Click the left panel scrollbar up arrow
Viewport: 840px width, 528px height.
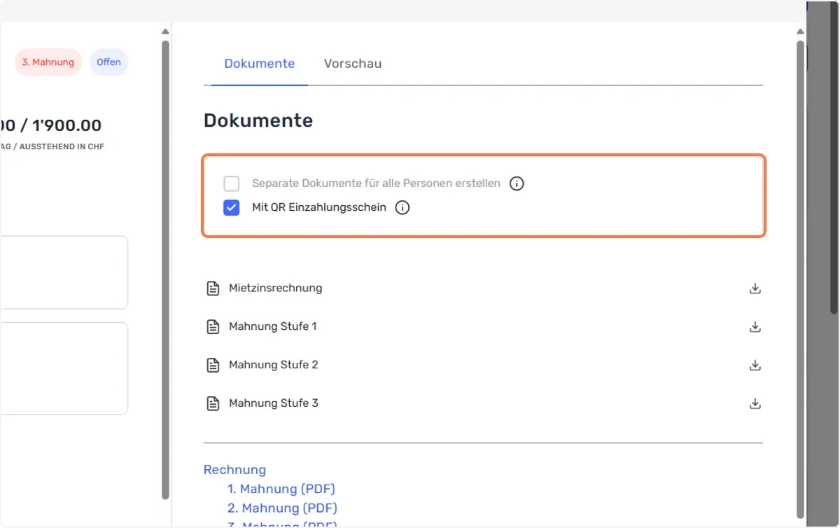pyautogui.click(x=165, y=32)
